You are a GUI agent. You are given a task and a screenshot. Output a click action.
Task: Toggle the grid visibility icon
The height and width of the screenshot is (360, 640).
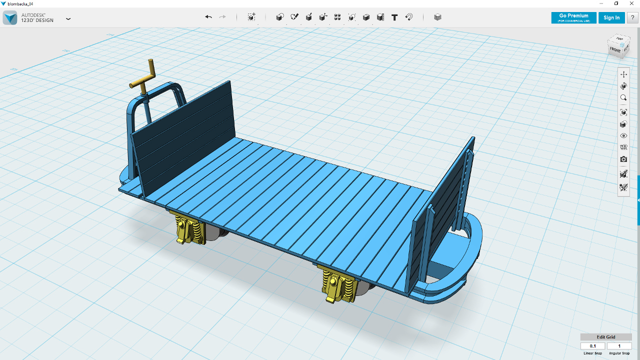[623, 147]
